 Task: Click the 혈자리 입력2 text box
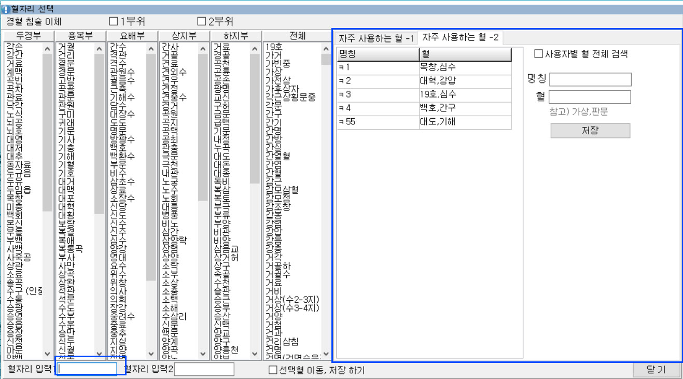coord(204,369)
